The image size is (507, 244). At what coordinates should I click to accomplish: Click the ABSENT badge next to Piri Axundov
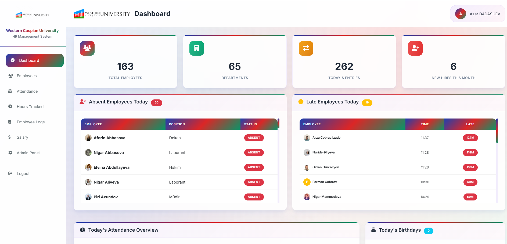pos(254,197)
